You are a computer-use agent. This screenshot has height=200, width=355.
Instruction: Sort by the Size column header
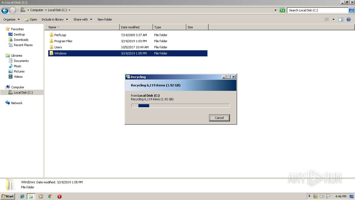pos(197,27)
